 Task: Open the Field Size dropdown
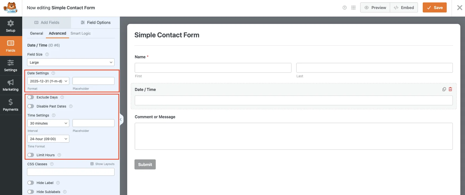[71, 62]
